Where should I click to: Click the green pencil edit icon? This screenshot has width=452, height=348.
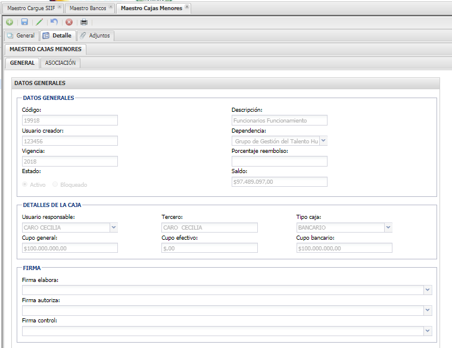coord(39,22)
